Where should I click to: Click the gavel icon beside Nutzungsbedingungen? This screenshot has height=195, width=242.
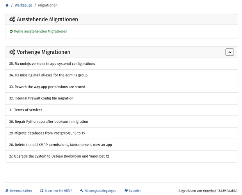(x=82, y=191)
